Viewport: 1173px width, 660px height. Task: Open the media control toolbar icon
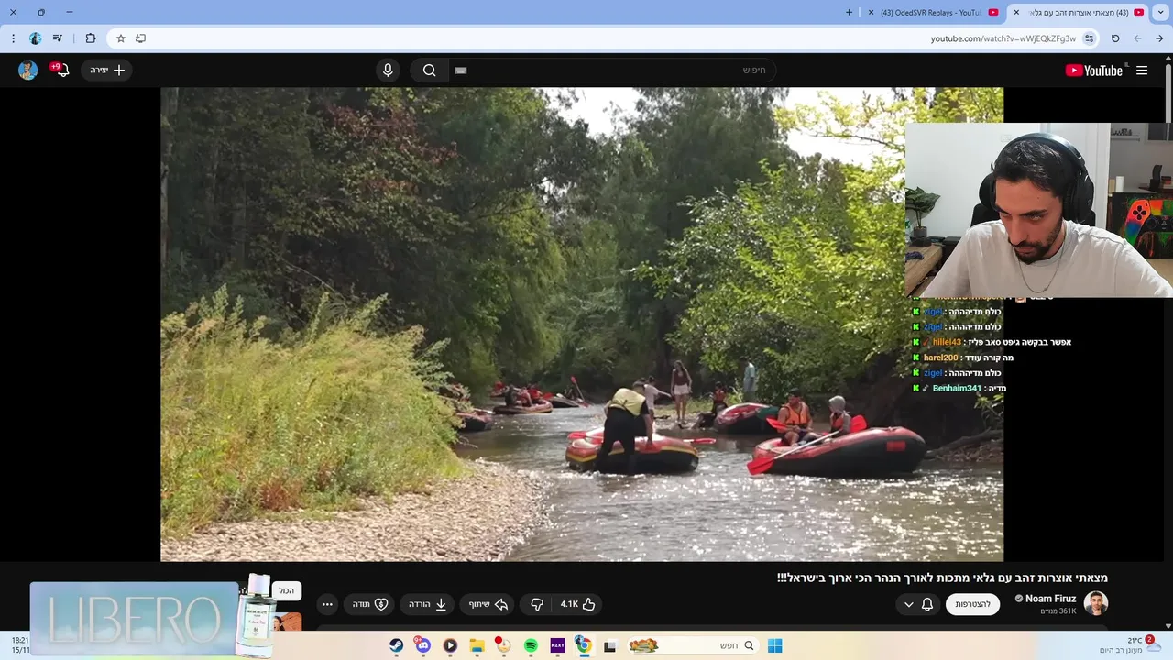point(58,38)
